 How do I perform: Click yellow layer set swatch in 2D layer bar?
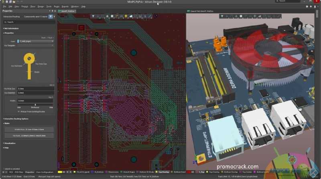pos(60,172)
